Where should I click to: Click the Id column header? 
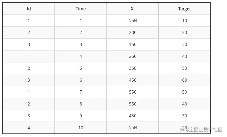pos(29,9)
